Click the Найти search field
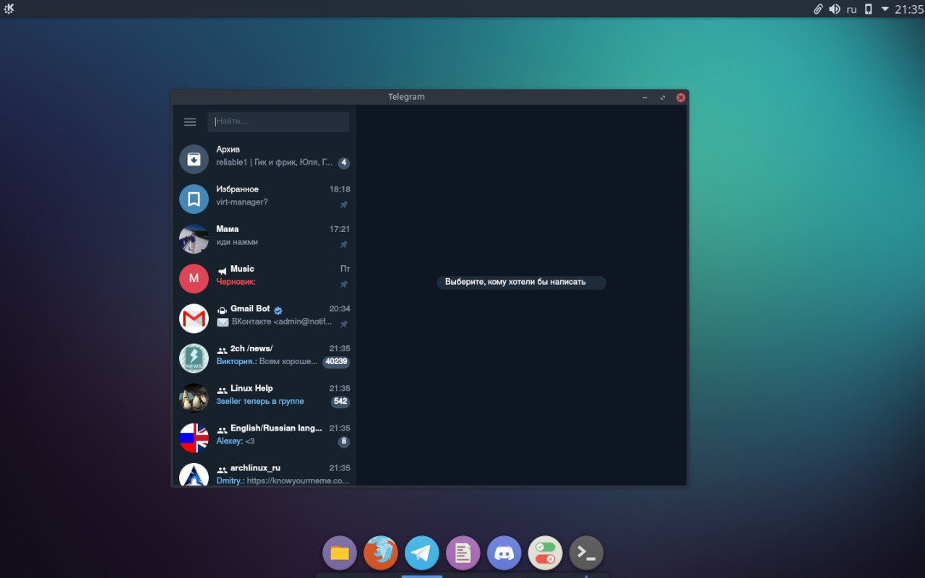 [278, 121]
